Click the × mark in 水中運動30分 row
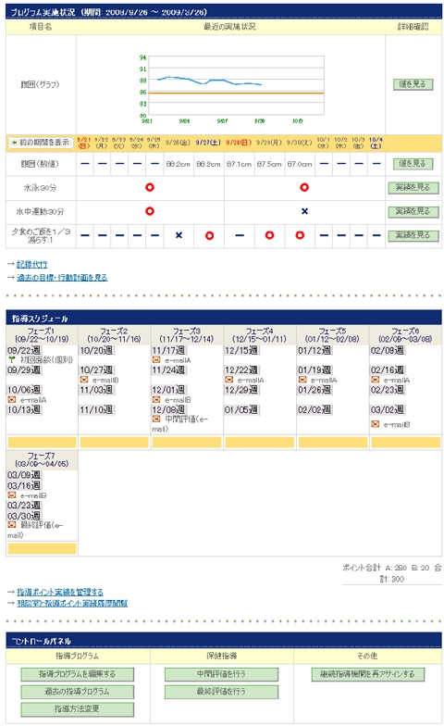The width and height of the screenshot is (444, 726). pyautogui.click(x=304, y=211)
